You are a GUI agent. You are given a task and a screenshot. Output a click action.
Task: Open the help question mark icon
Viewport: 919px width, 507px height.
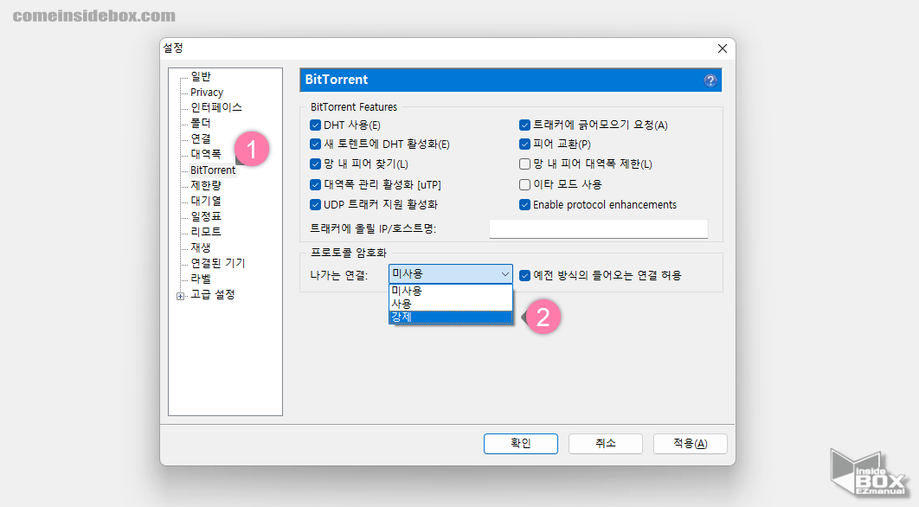click(x=710, y=80)
